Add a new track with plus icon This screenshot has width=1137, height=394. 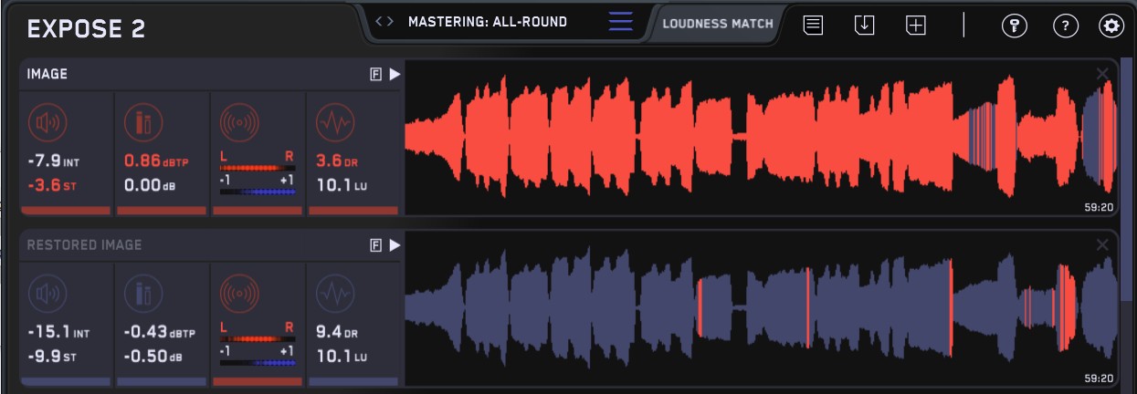[x=915, y=26]
